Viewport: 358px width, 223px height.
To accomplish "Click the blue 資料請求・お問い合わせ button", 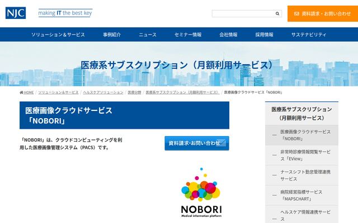I will [197, 143].
